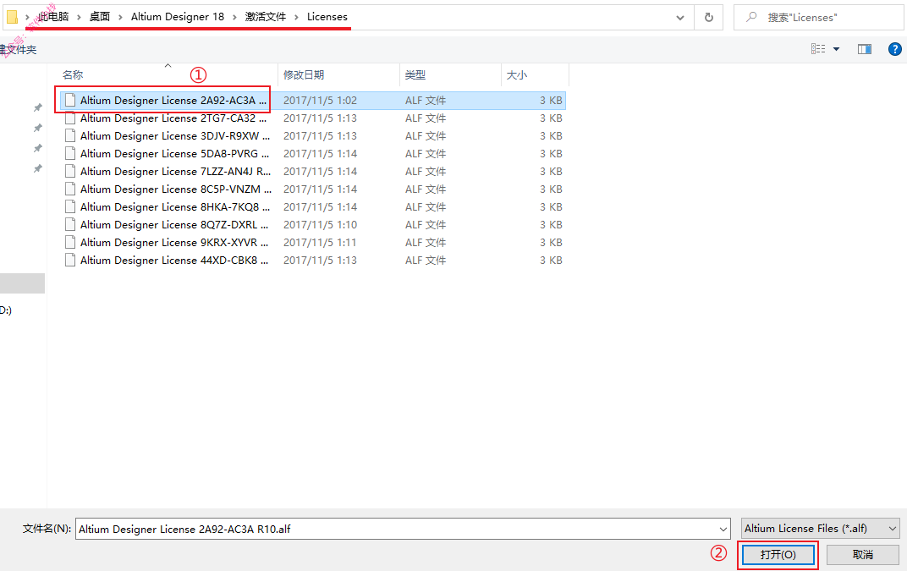
Task: Click the 2017/11/5 1:10 date cell
Action: pyautogui.click(x=320, y=224)
